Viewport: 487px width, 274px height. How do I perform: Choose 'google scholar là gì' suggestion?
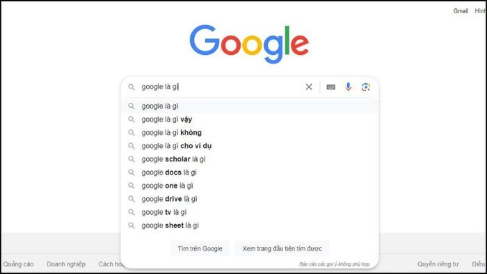250,159
